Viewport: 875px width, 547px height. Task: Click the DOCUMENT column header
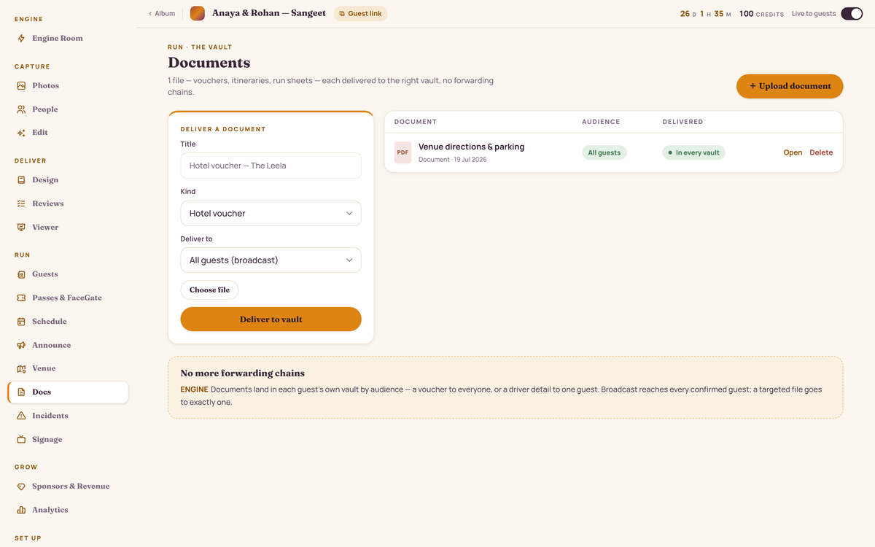[x=416, y=122]
